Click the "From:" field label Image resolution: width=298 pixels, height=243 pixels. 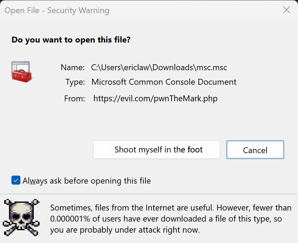pos(74,99)
